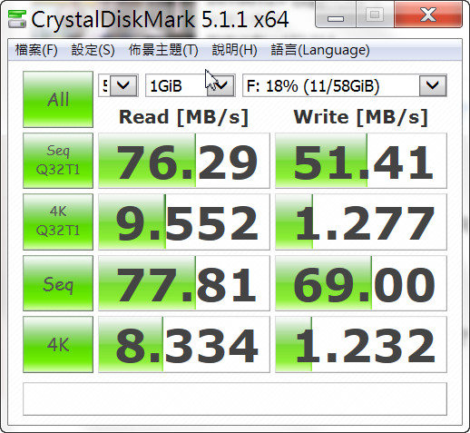Viewport: 470px width, 433px height.
Task: Click the Seq read result 77.81
Action: pos(184,283)
